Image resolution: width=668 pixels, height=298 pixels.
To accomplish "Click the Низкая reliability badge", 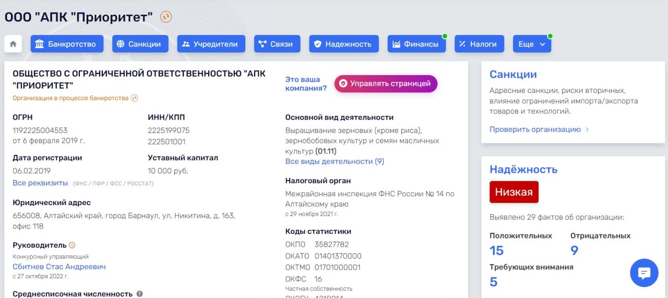I will 514,192.
